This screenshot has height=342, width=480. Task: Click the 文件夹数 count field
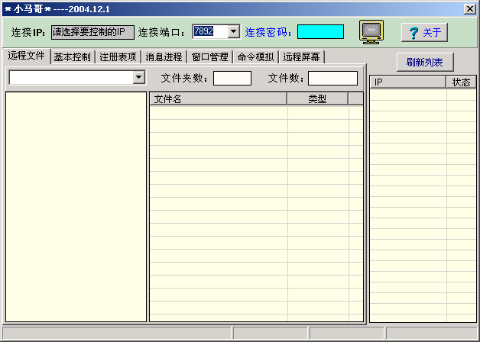[x=232, y=78]
